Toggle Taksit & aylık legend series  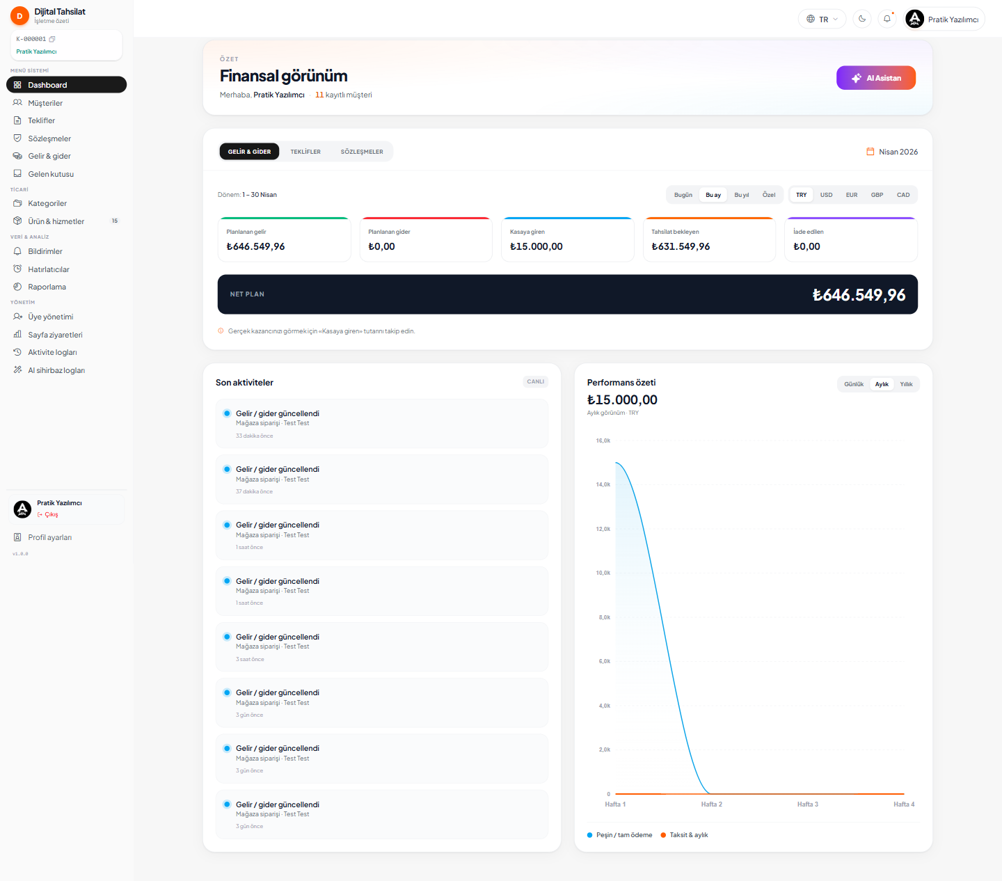(x=684, y=835)
